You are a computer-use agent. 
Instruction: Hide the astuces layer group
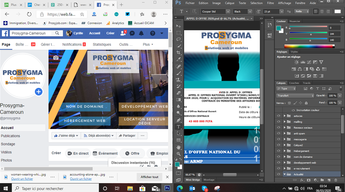click(279, 116)
